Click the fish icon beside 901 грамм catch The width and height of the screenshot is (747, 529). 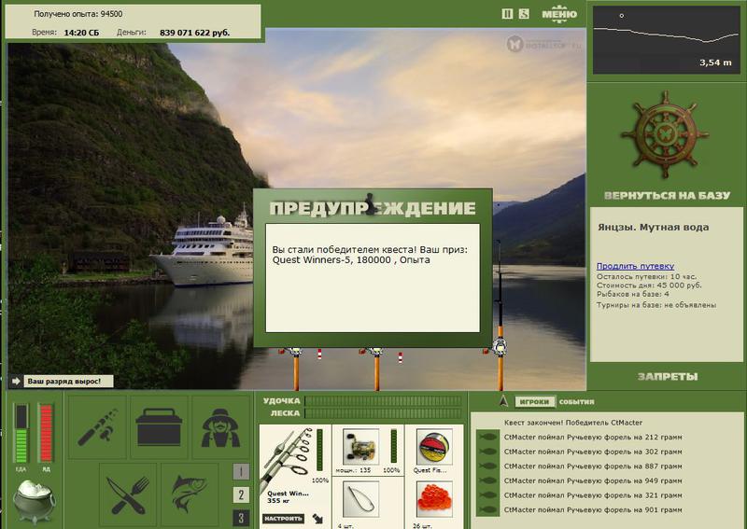(x=486, y=509)
